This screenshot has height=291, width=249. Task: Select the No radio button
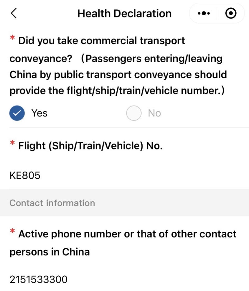pyautogui.click(x=134, y=113)
